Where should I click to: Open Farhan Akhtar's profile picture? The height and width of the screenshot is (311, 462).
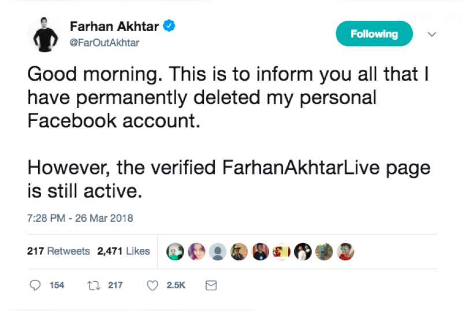coord(45,35)
